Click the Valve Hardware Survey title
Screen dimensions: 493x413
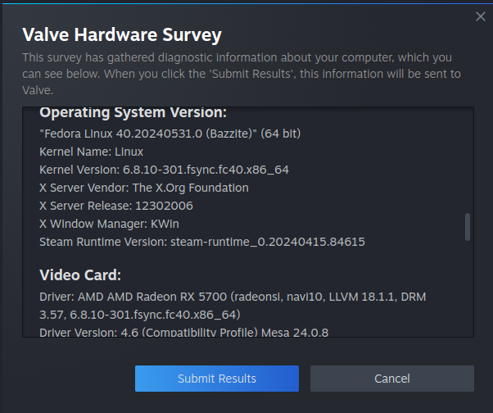pos(122,34)
